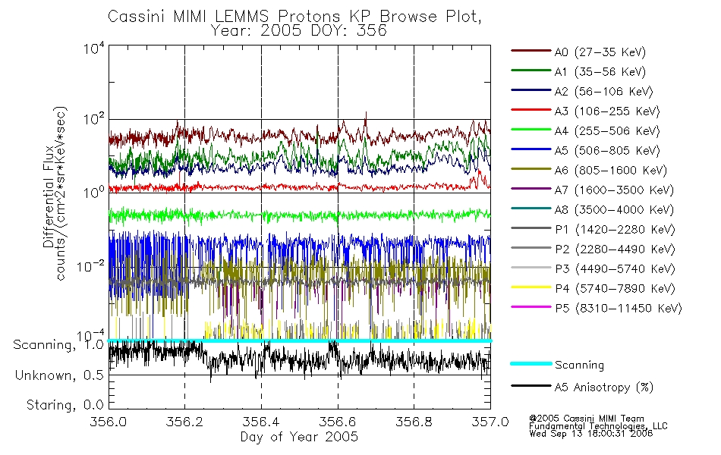Click the A8 (3500-4000 KeV) legend label
This screenshot has width=721, height=455.
click(614, 211)
